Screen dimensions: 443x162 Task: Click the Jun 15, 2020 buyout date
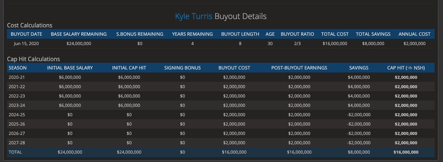pyautogui.click(x=26, y=44)
